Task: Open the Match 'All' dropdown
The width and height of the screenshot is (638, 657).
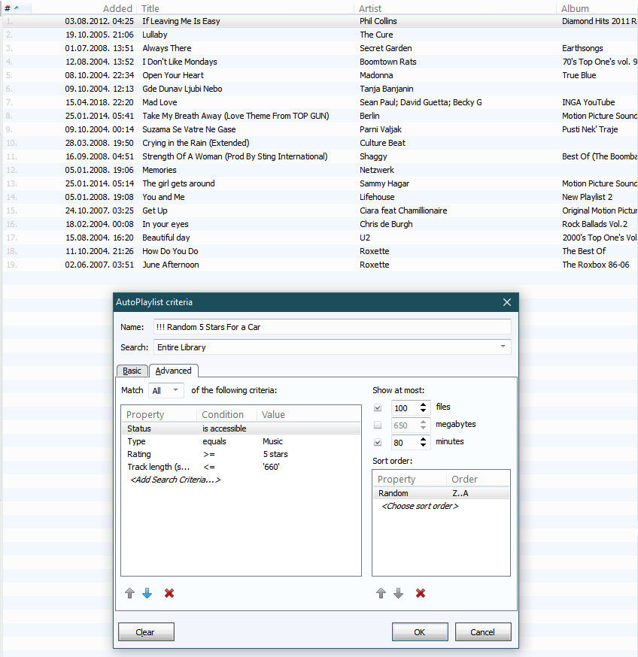Action: click(166, 391)
